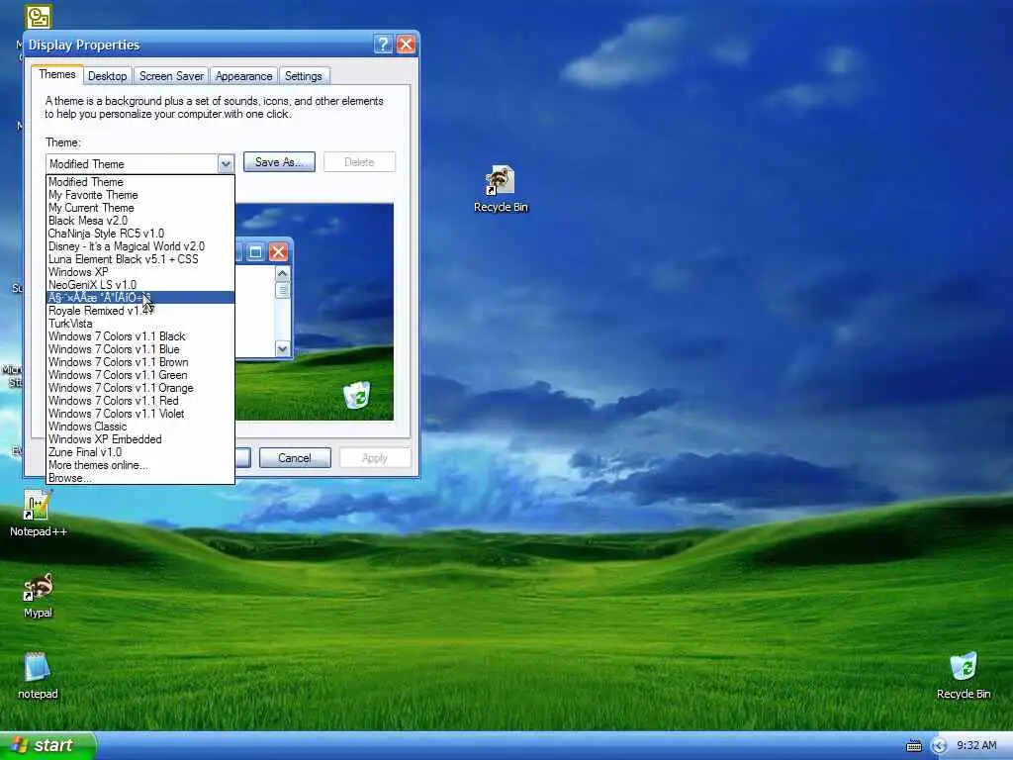This screenshot has width=1013, height=760.
Task: Open the Start menu
Action: [47, 745]
